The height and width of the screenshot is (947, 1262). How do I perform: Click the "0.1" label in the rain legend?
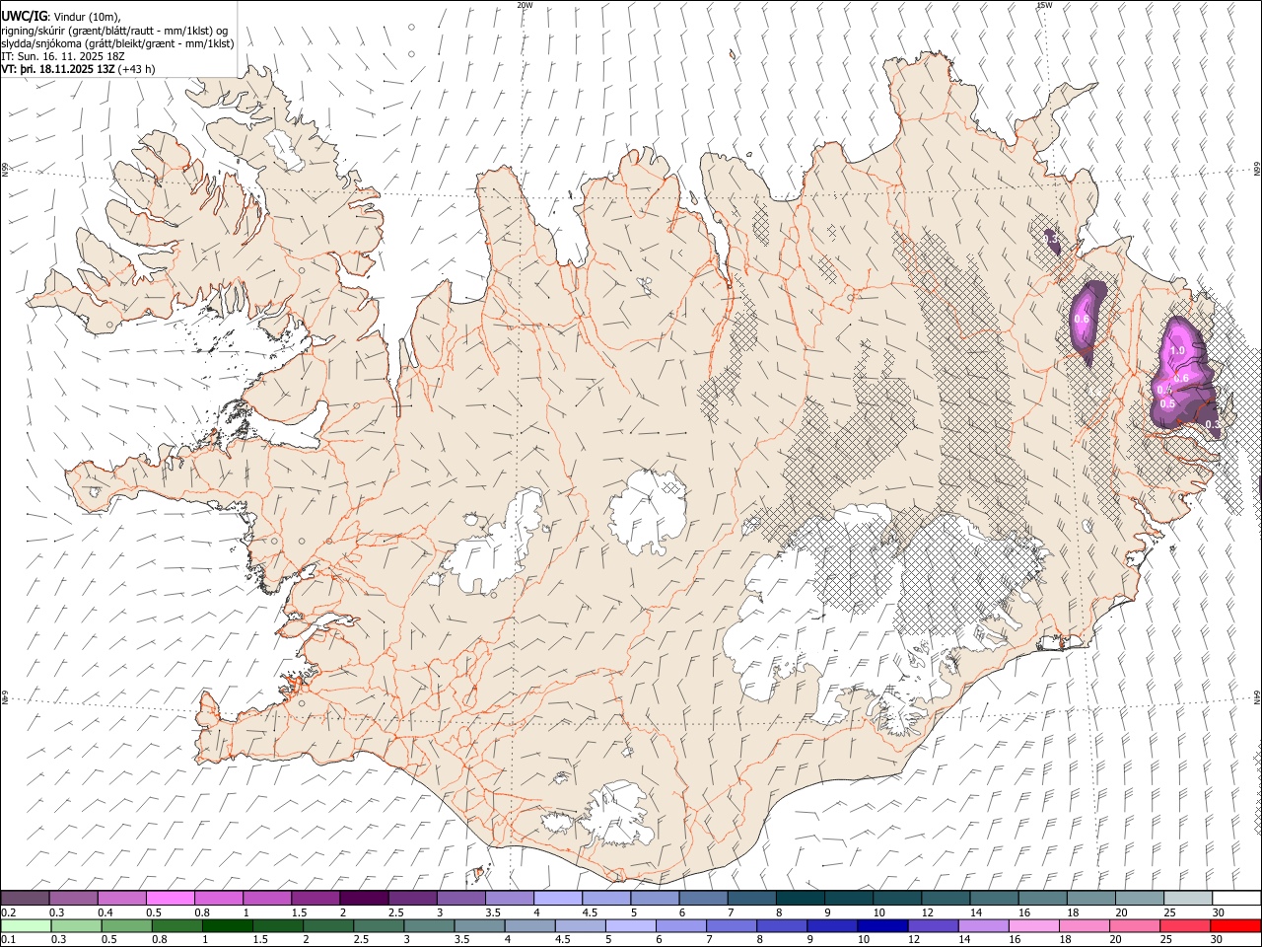(x=9, y=940)
